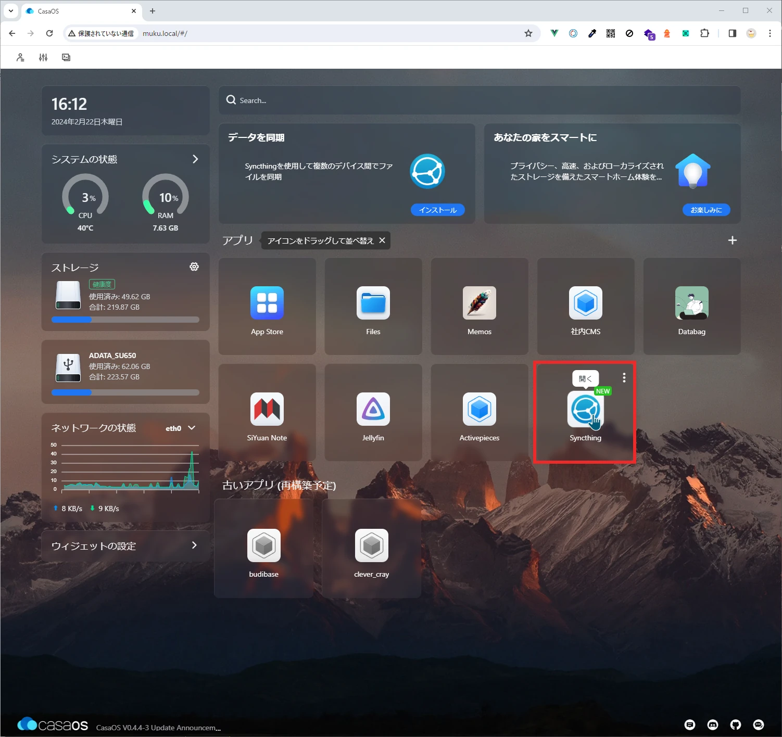The height and width of the screenshot is (737, 782).
Task: Open the chat bubble icon in the footer's far right
Action: click(759, 725)
